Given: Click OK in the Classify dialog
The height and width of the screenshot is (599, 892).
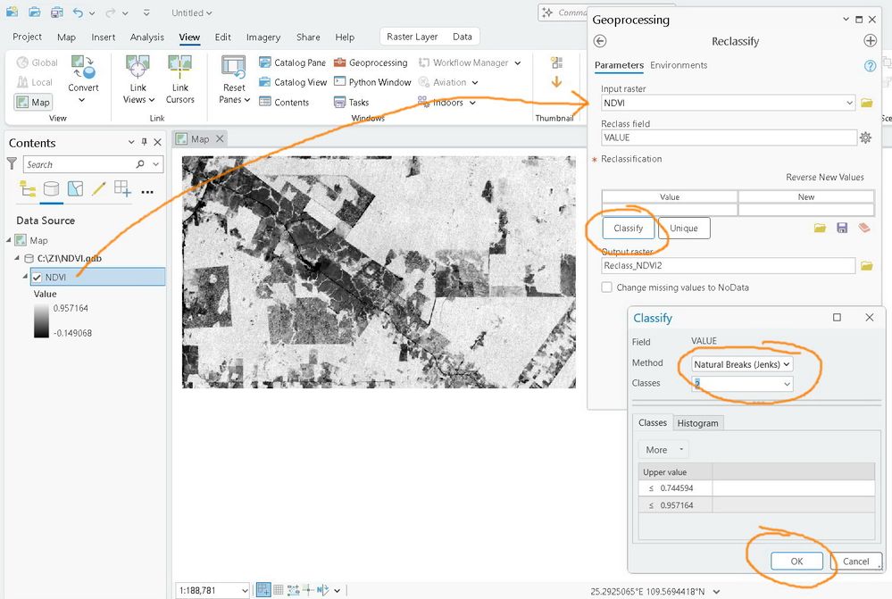Looking at the screenshot, I should [796, 562].
